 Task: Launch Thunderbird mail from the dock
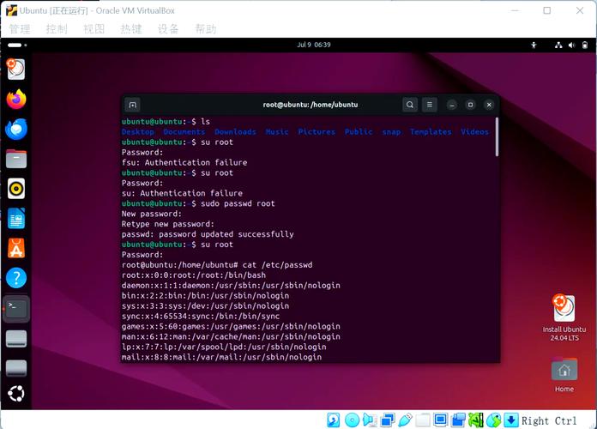tap(16, 130)
